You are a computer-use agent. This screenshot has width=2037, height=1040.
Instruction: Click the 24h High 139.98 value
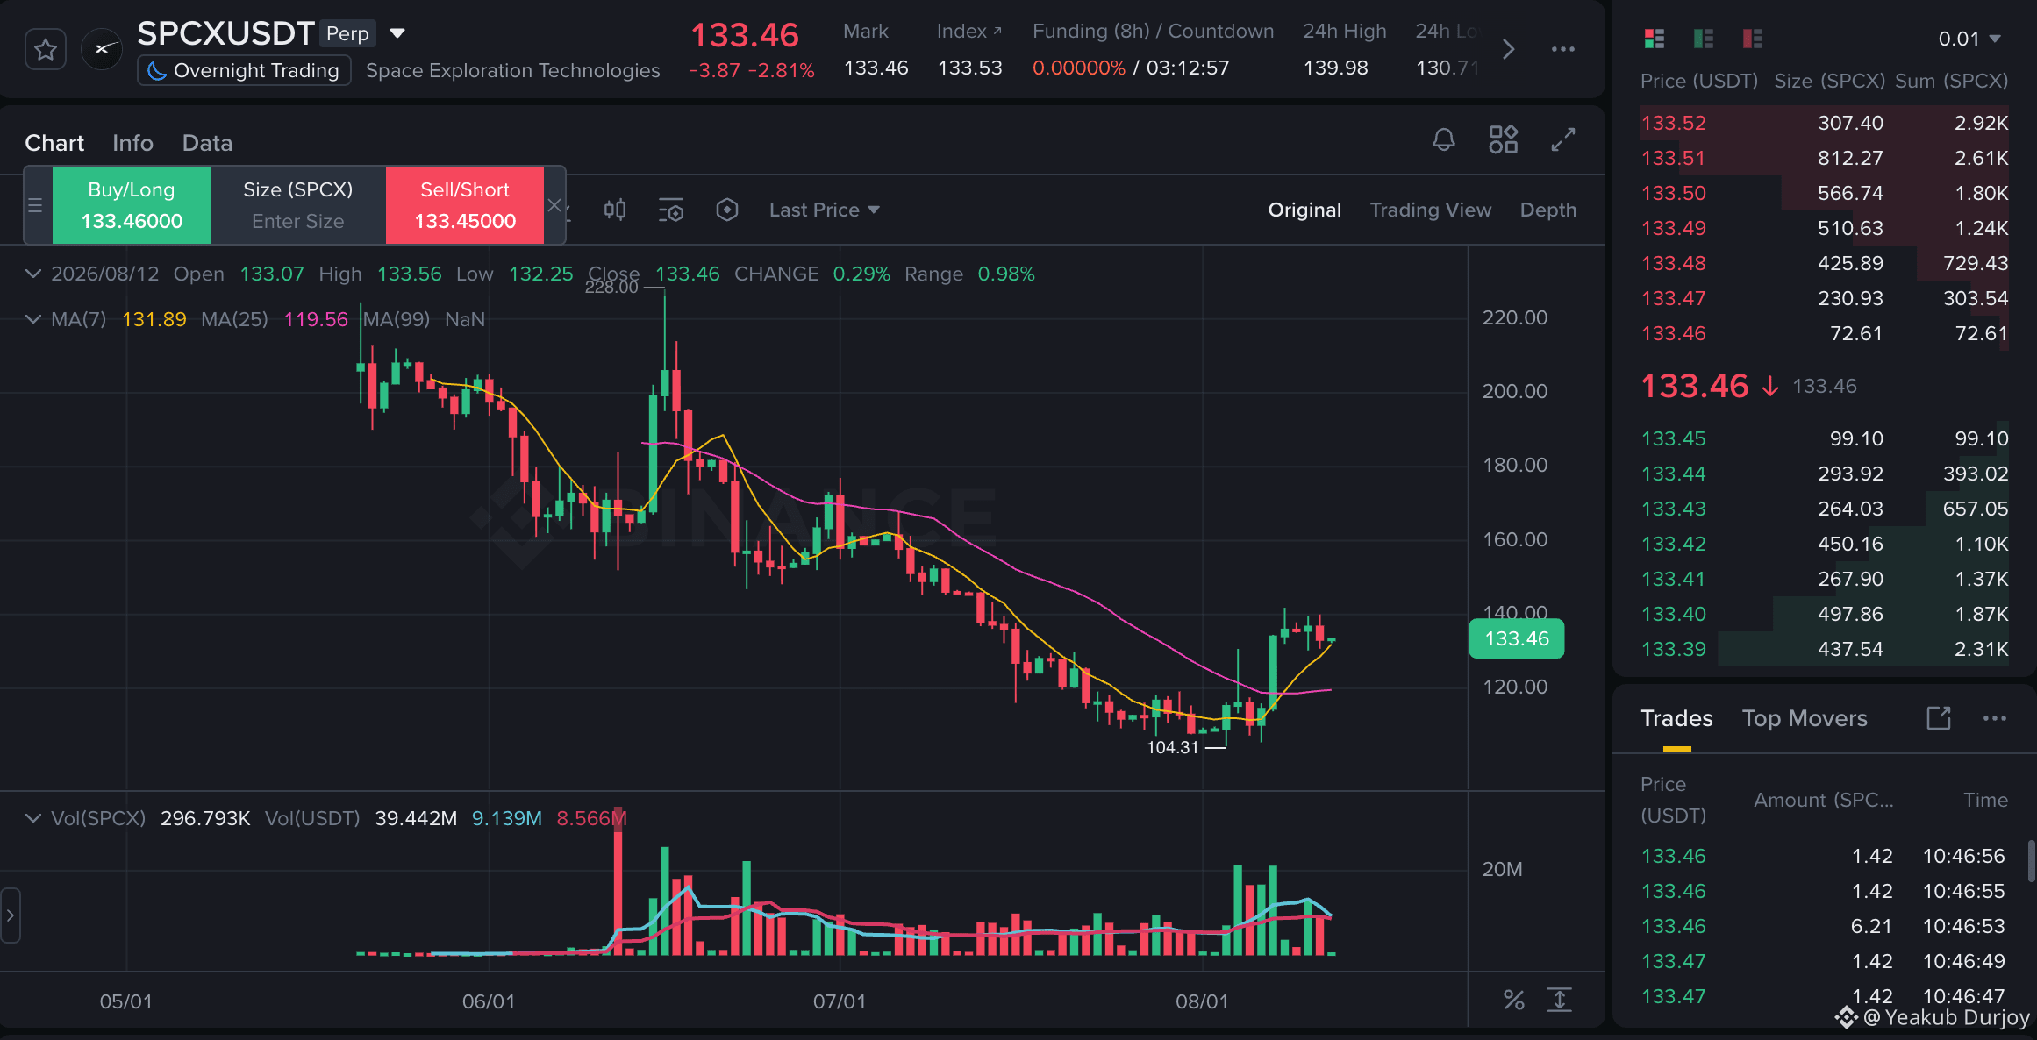[x=1335, y=68]
